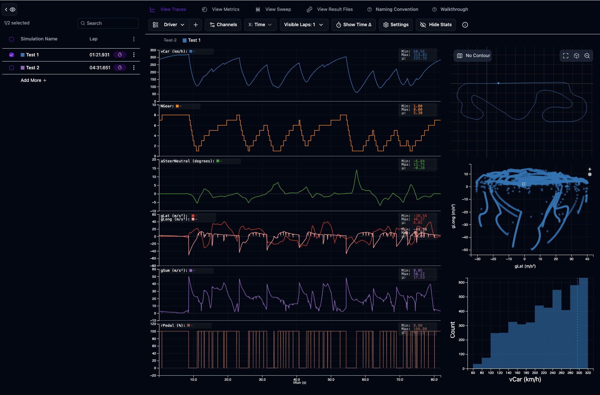Click the vCar channel blue color swatch
Image resolution: width=600 pixels, height=395 pixels.
tap(191, 52)
